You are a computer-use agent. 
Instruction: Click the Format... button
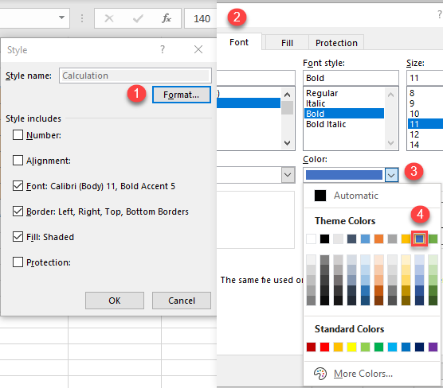pyautogui.click(x=182, y=95)
